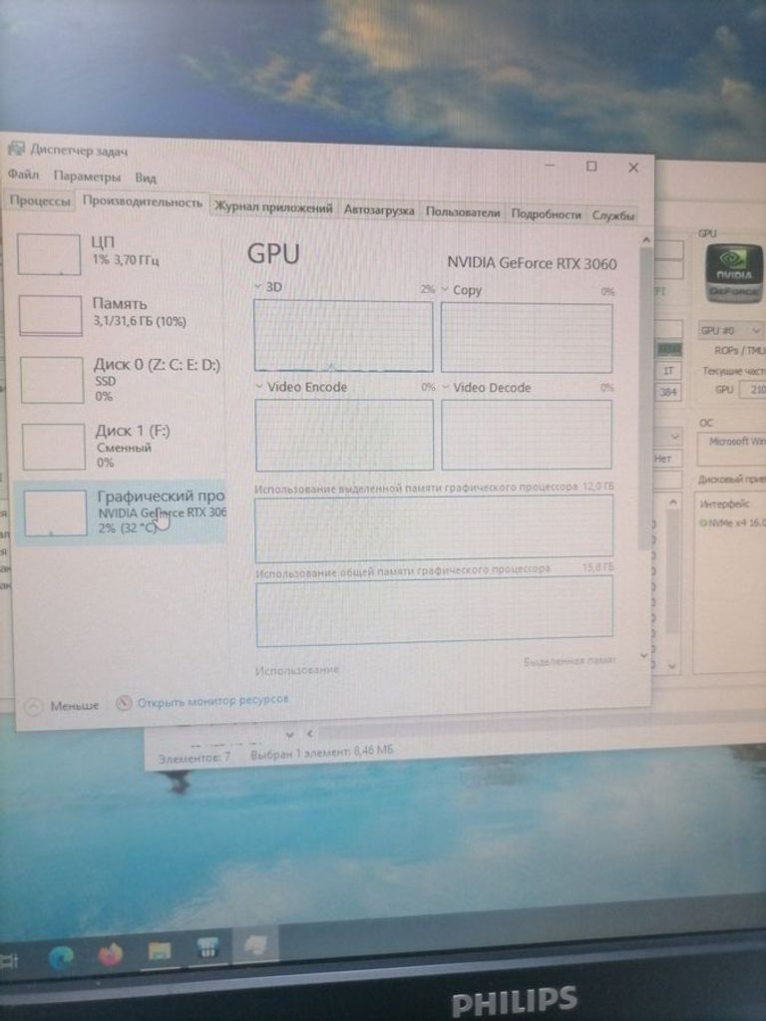
Task: Open the Файл menu in Task Manager
Action: point(24,174)
